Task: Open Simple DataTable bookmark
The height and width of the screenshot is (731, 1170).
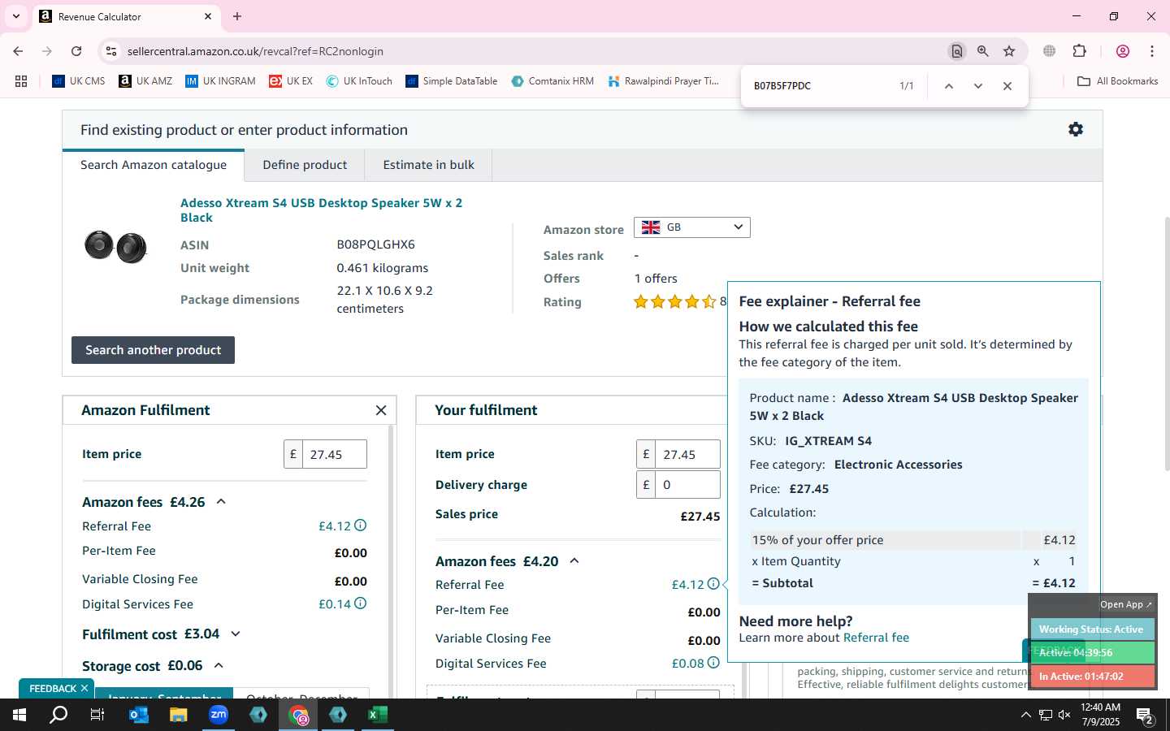Action: click(x=452, y=81)
